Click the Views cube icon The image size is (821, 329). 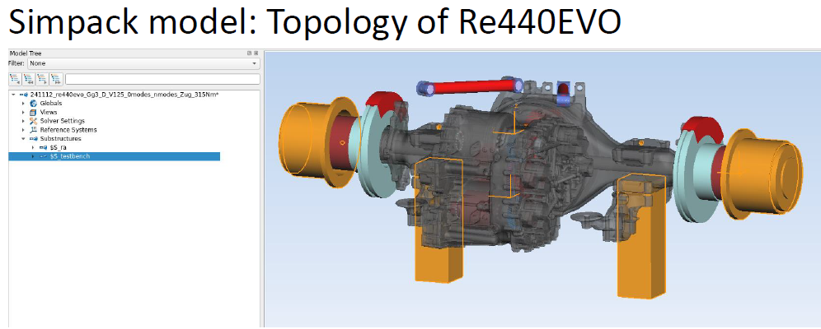coord(33,113)
